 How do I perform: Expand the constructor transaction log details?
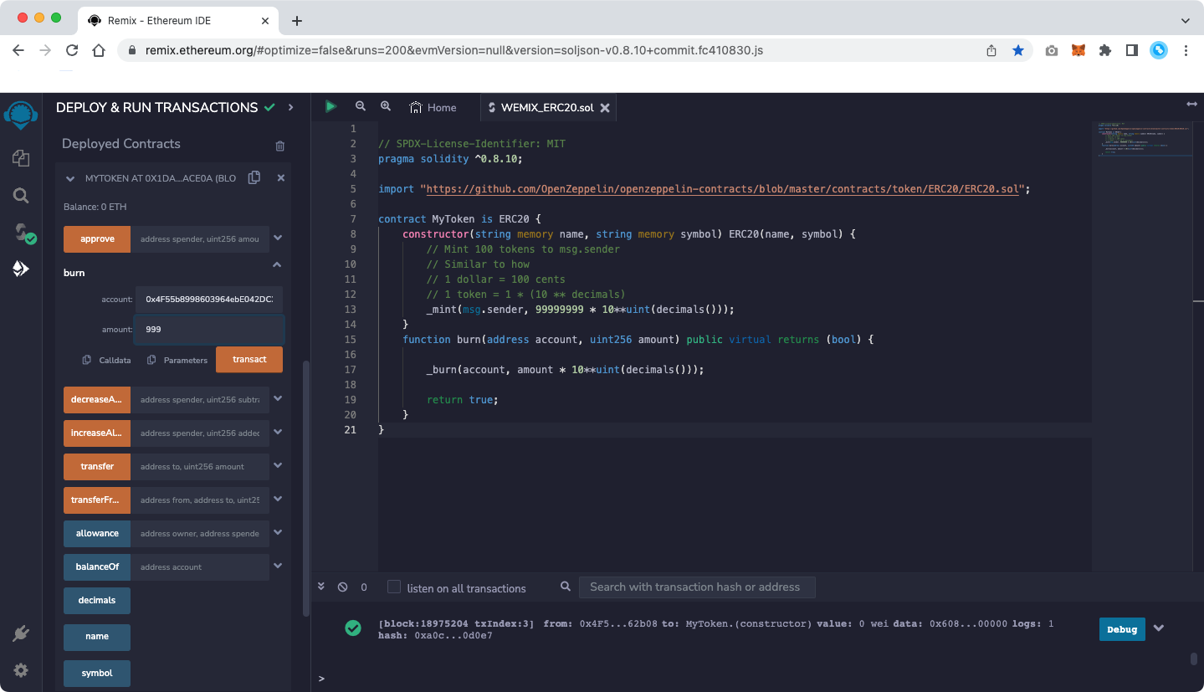(1159, 629)
